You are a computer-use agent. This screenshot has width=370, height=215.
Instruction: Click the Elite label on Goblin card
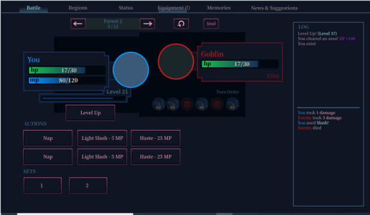coord(273,76)
